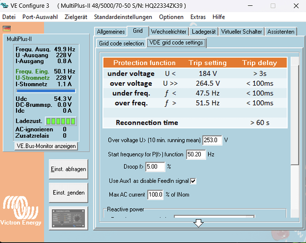Open the Standardeinstellungen menu
The height and width of the screenshot is (243, 306).
point(123,17)
